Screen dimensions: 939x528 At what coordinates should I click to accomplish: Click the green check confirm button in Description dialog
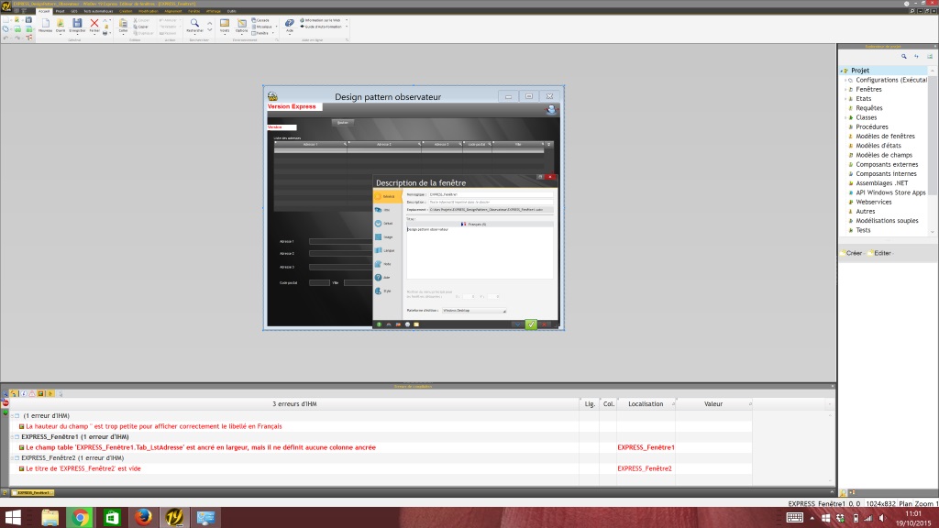(531, 324)
